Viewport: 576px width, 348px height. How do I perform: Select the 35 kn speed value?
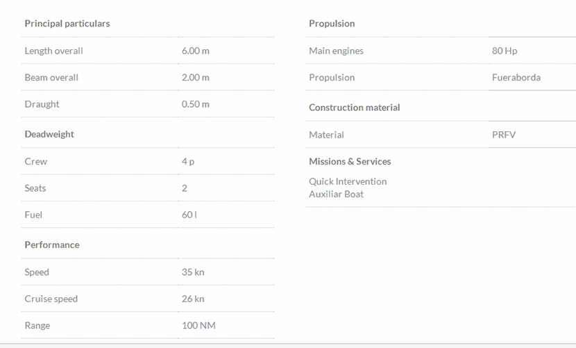193,272
